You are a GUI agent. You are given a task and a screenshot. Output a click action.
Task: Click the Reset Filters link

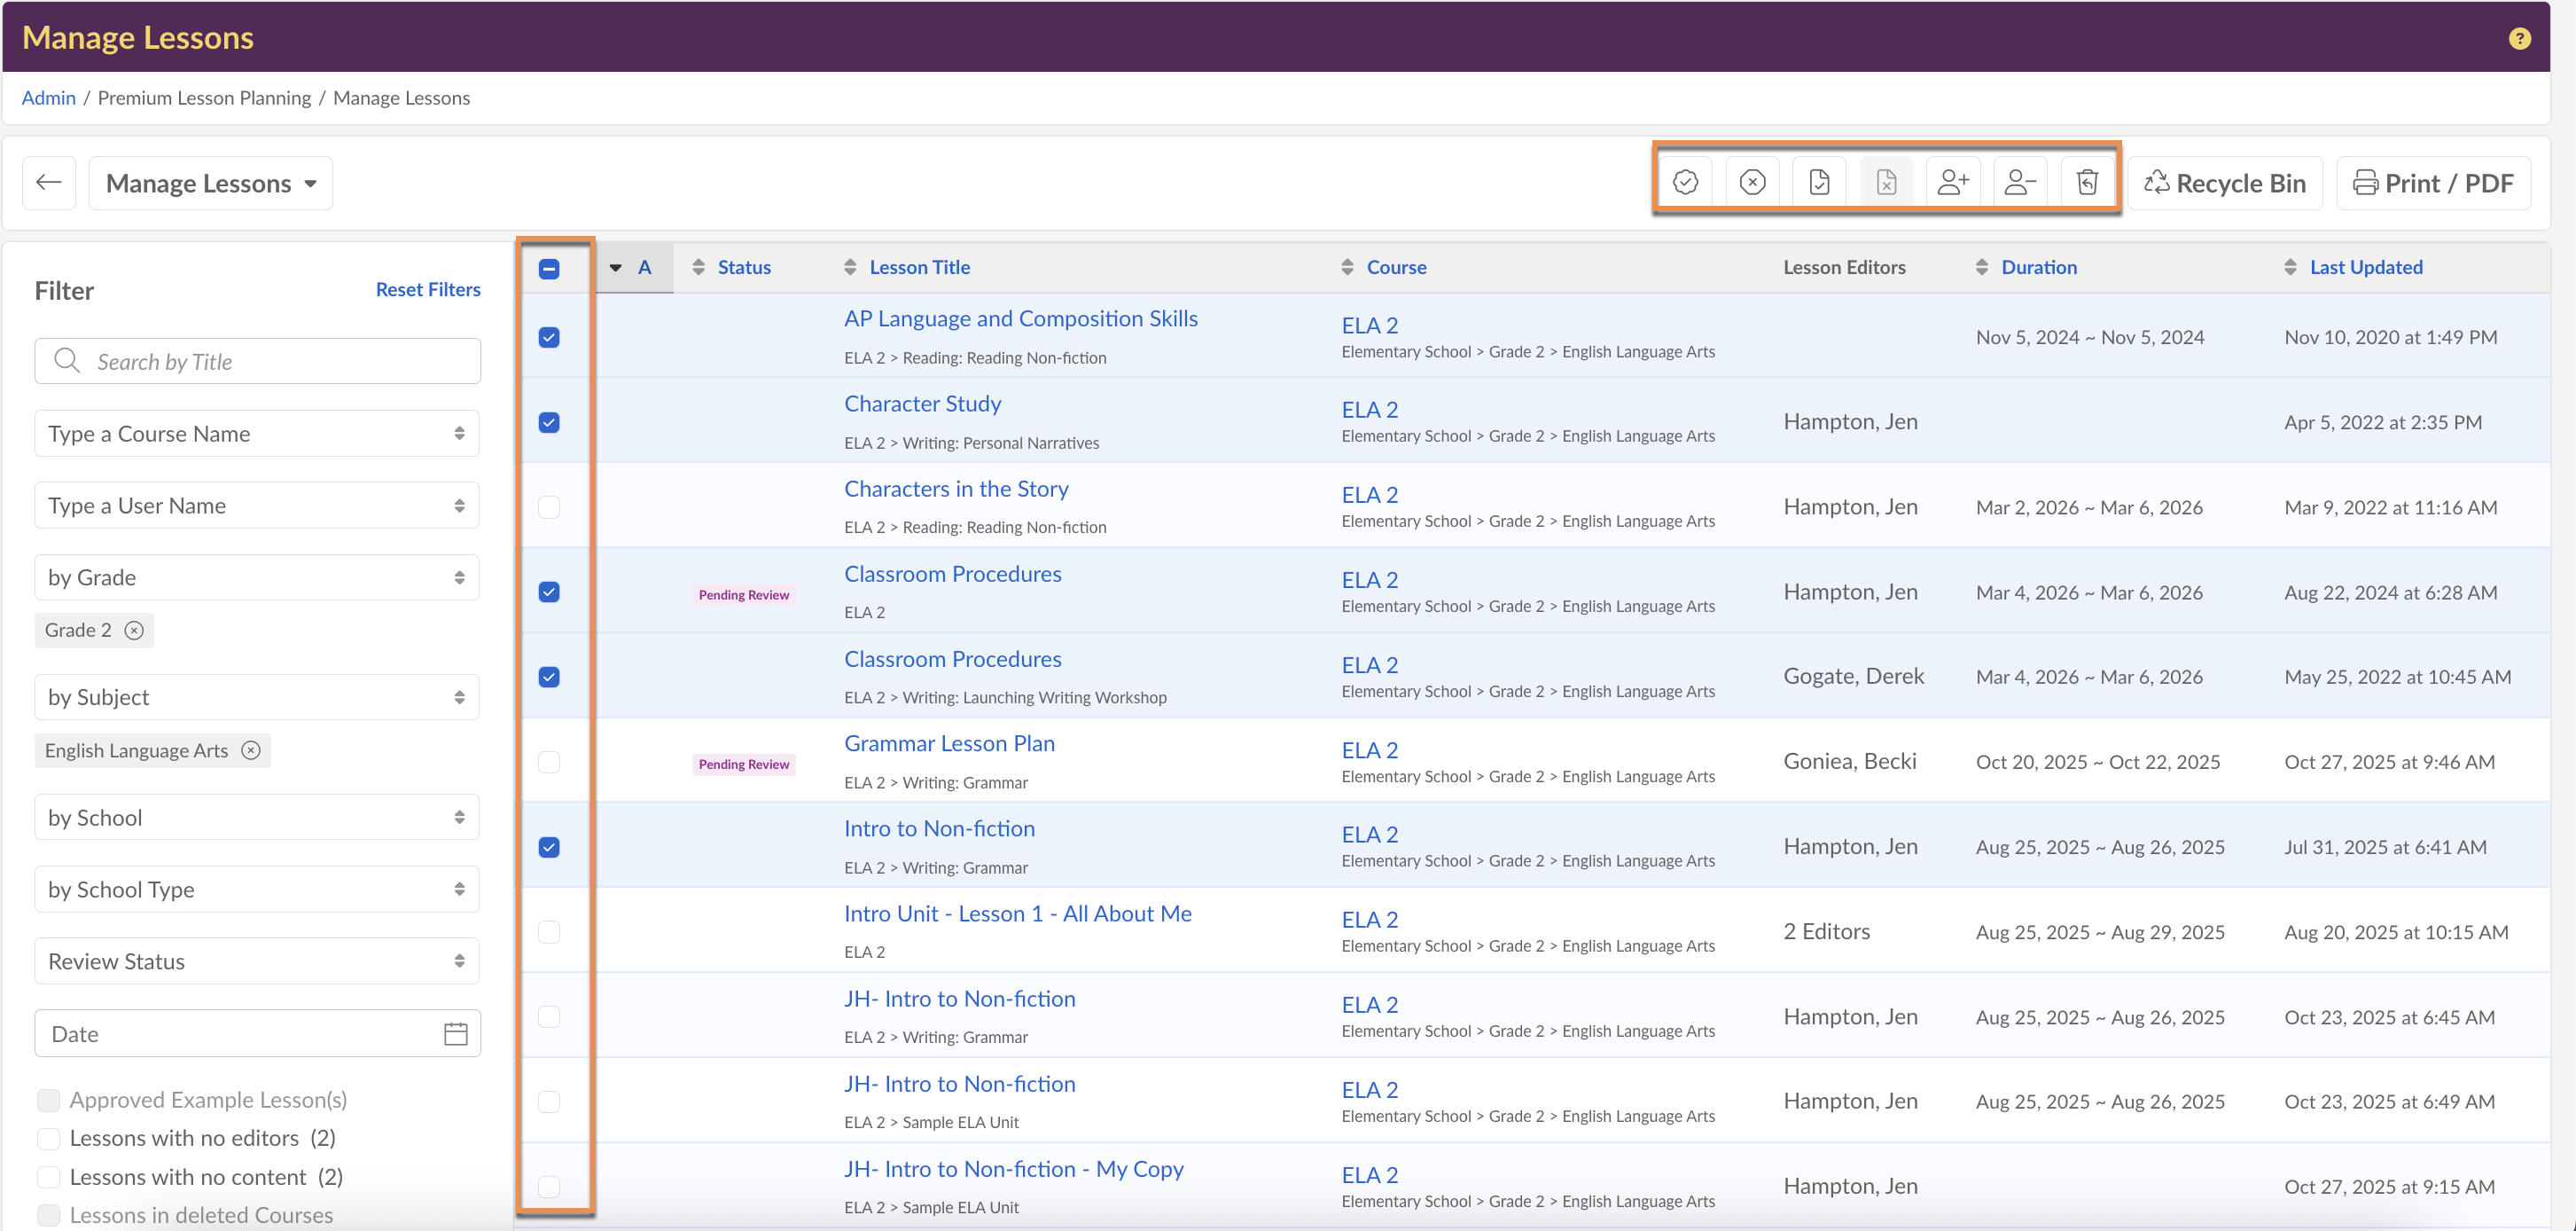pos(428,289)
